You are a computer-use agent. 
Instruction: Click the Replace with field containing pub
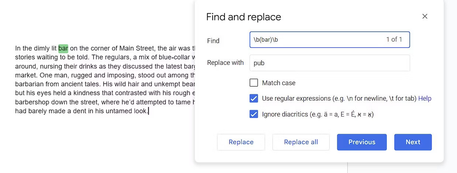[329, 63]
